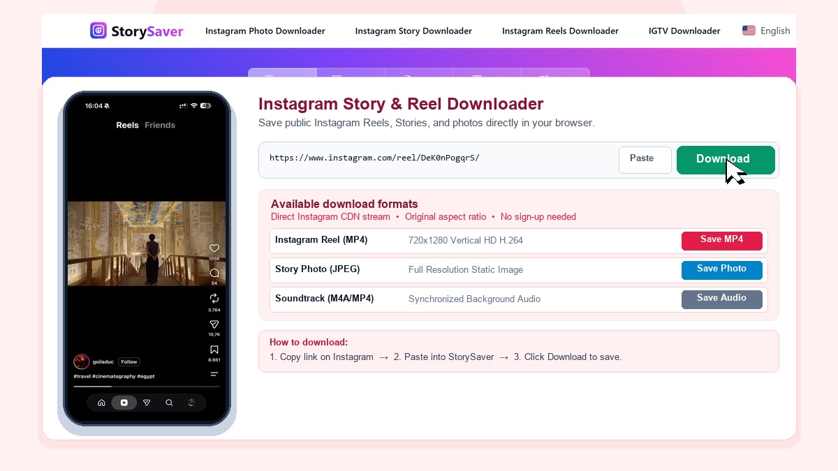The image size is (838, 471).
Task: Tap the goiladuc username
Action: pyautogui.click(x=103, y=361)
